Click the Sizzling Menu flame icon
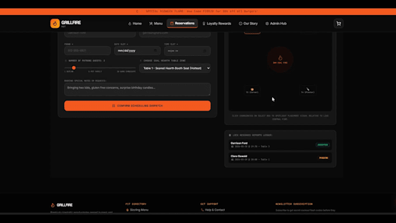The width and height of the screenshot is (396, 223). [x=128, y=210]
